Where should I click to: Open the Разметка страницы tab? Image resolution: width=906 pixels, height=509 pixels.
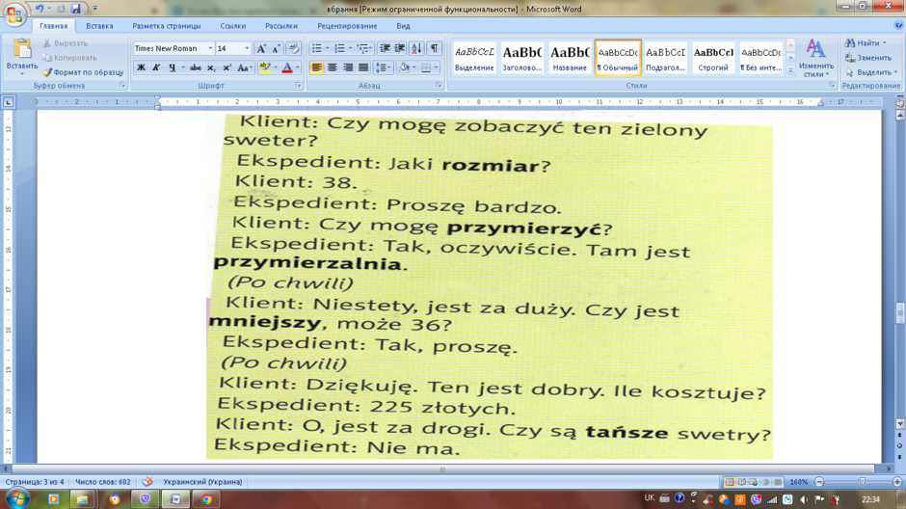click(167, 26)
